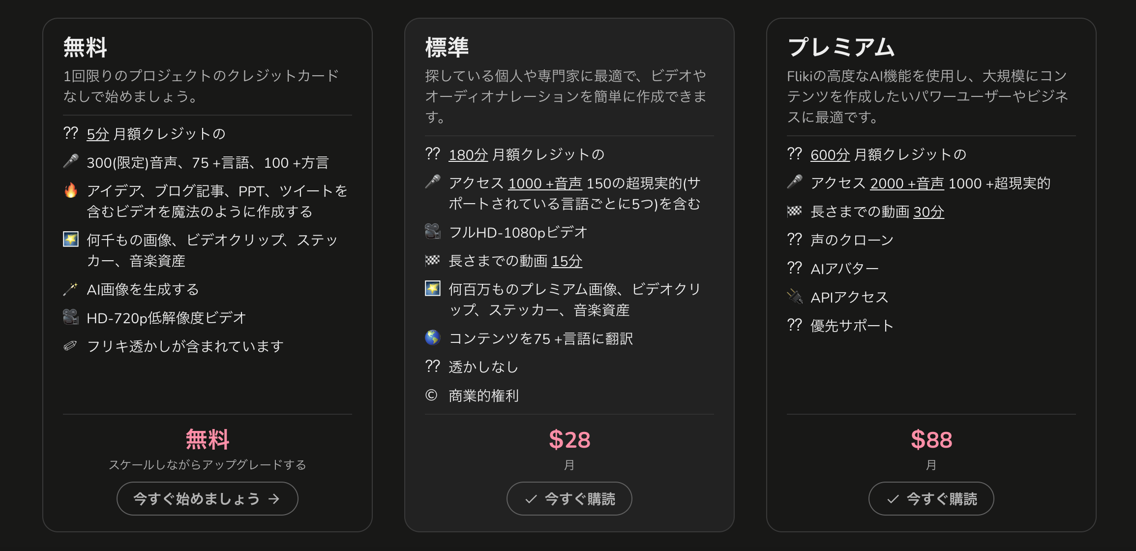Click the plug icon next to APIアクセス
This screenshot has height=551, width=1136.
(795, 297)
